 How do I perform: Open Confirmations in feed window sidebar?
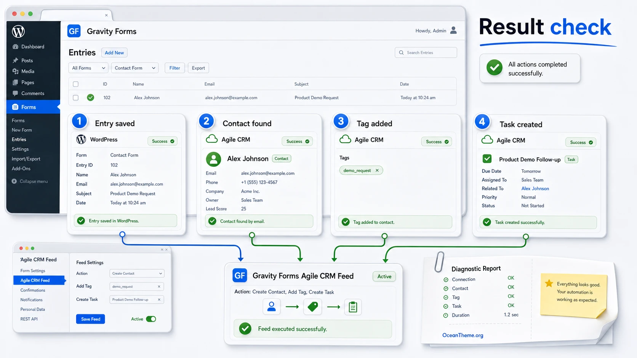(33, 290)
